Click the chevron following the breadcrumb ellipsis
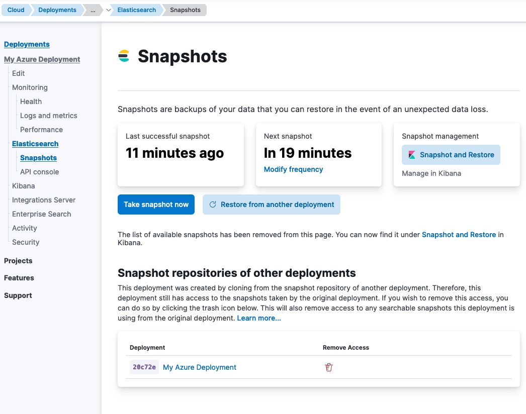This screenshot has height=414, width=526. click(x=108, y=10)
